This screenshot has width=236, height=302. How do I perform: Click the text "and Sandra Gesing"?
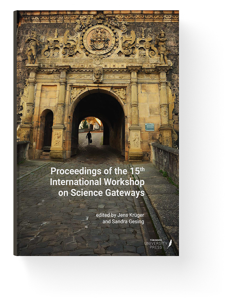point(123,222)
